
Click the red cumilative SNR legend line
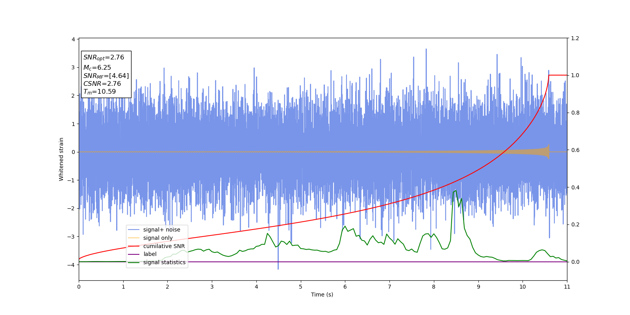[134, 246]
